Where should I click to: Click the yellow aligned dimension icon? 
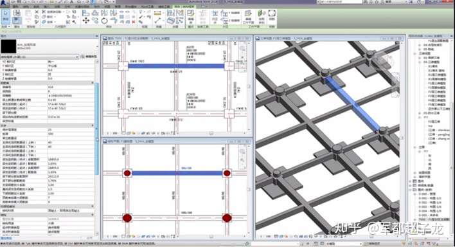(x=157, y=13)
